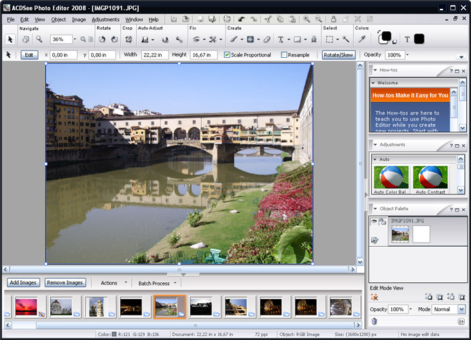The width and height of the screenshot is (471, 340).
Task: Click the trash icon in Object Palette
Action: point(374,322)
